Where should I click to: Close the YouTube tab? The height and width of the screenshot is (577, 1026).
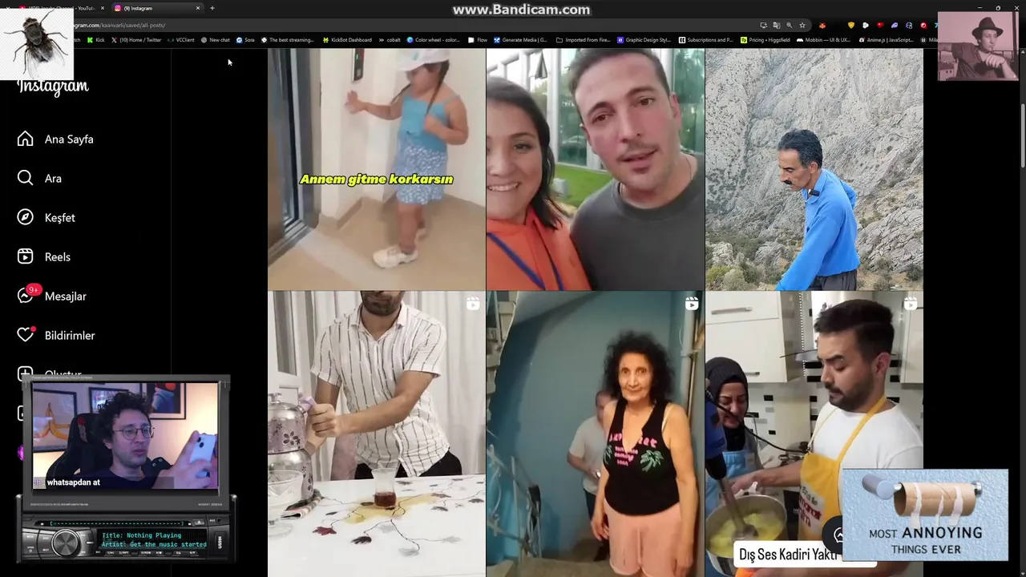click(x=102, y=8)
